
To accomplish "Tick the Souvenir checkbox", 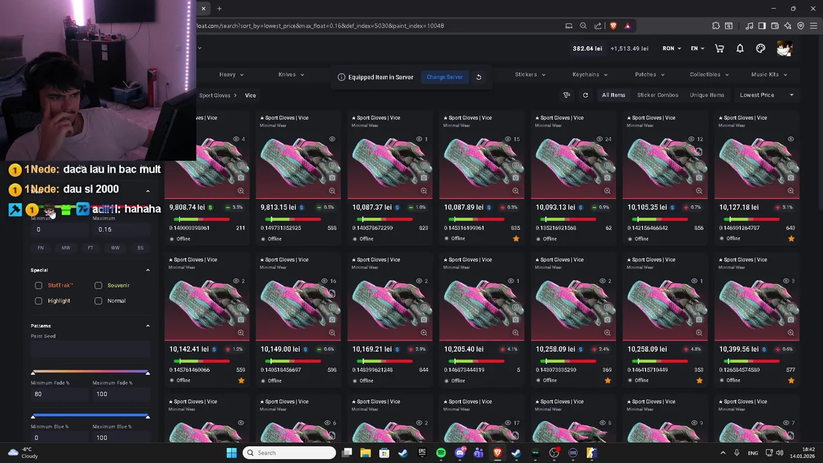I will pos(98,286).
